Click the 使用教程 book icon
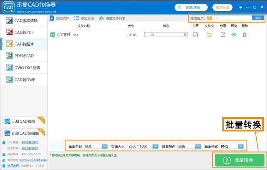Viewport: 267px width, 170px height. coord(4,166)
